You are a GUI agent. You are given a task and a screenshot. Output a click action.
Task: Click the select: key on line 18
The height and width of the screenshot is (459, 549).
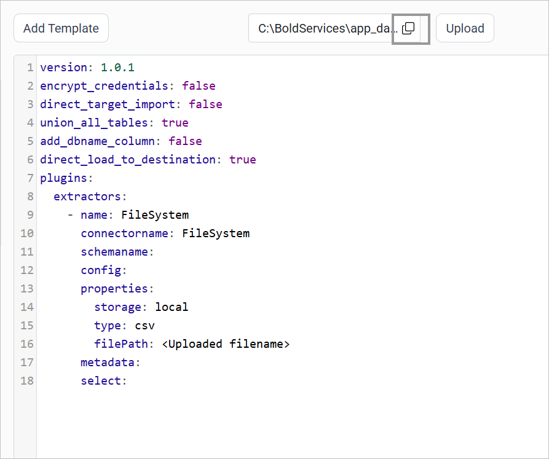pyautogui.click(x=103, y=380)
